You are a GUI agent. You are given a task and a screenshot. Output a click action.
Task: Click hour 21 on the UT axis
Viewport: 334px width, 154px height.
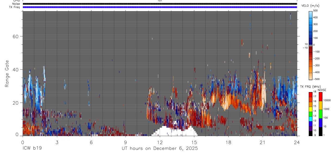(263, 142)
